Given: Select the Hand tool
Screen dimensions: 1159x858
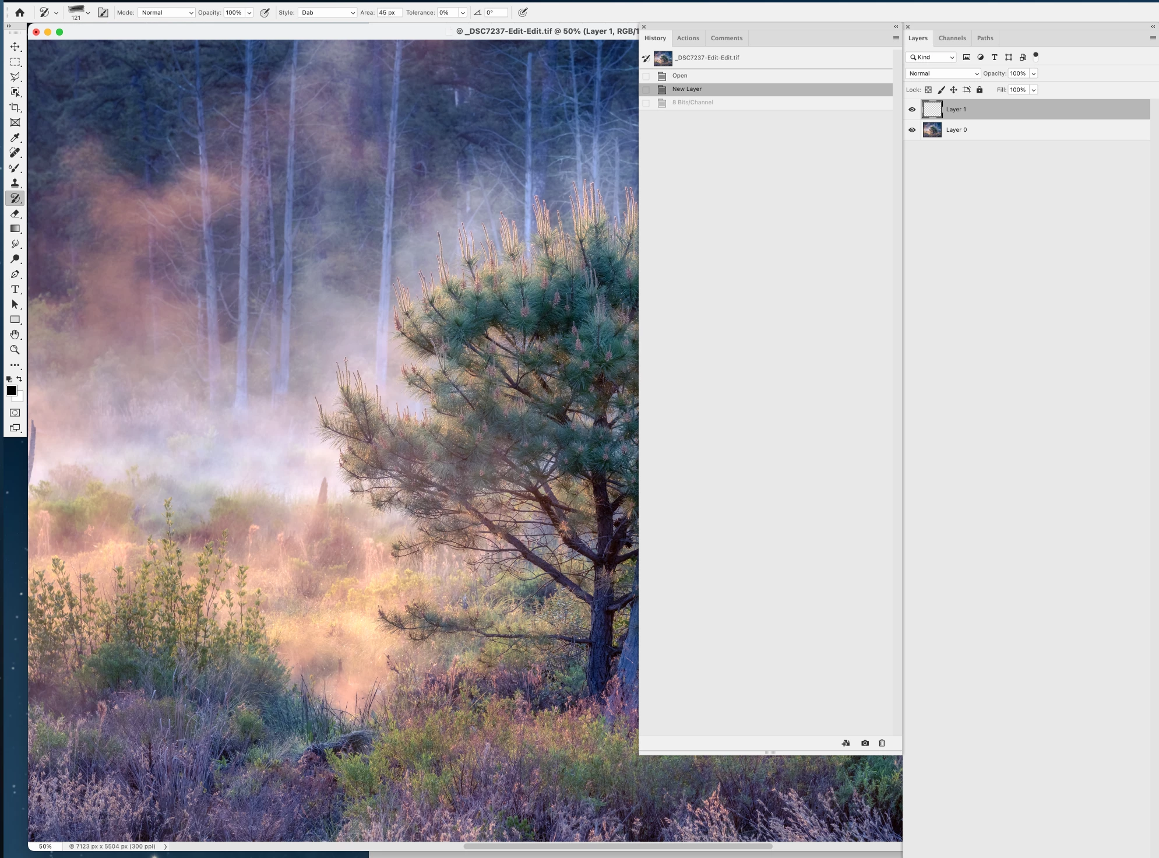Looking at the screenshot, I should [x=15, y=335].
